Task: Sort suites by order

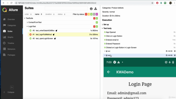Action: (28, 14)
